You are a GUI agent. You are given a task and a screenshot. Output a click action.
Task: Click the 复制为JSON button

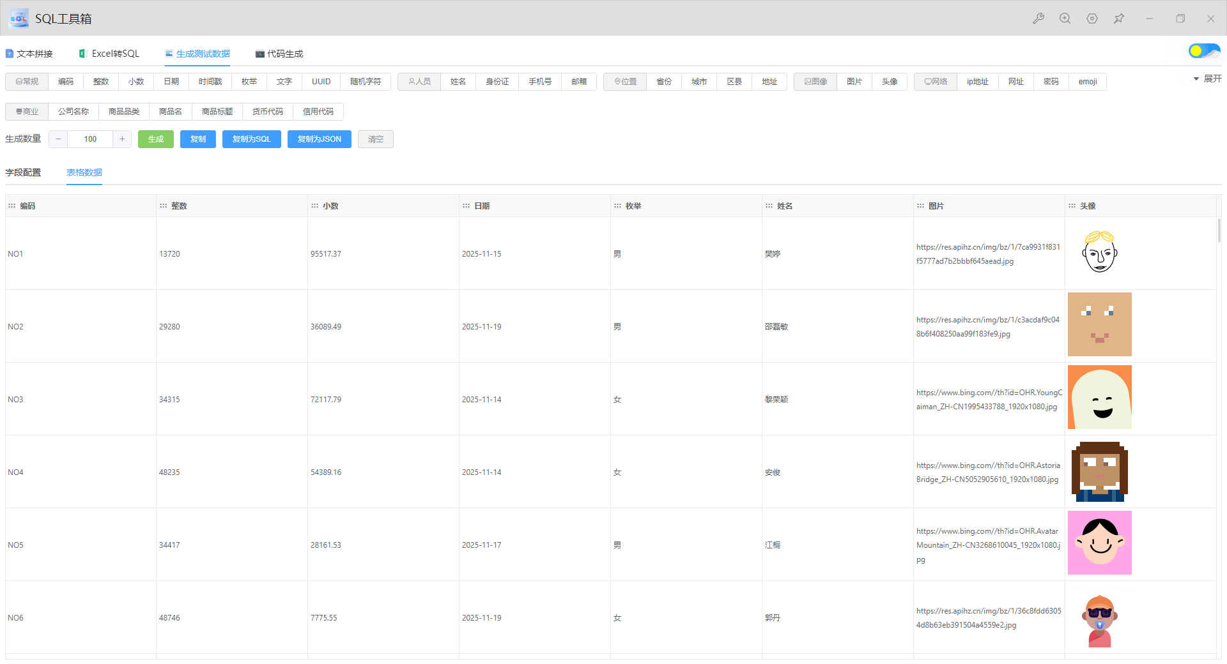coord(319,139)
